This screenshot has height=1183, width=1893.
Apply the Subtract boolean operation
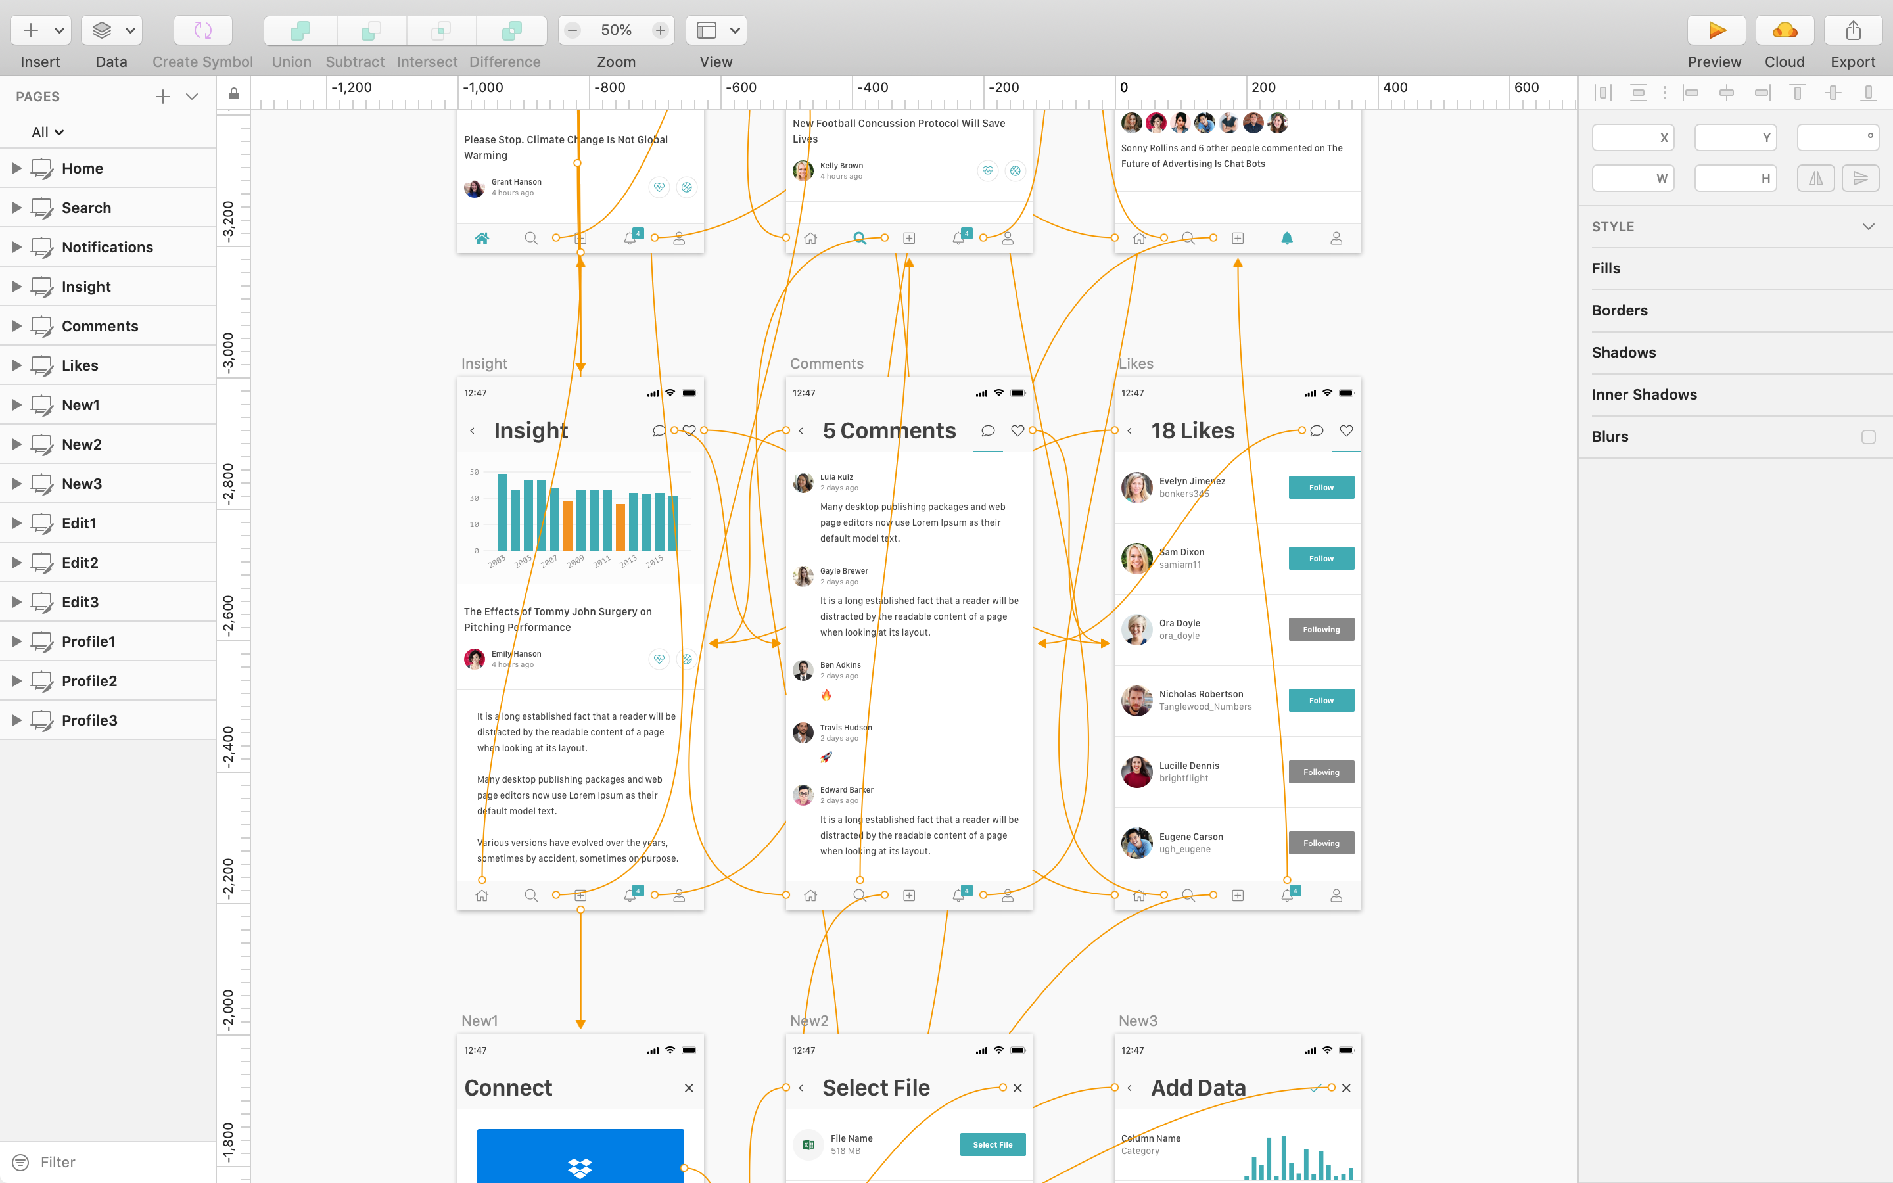coord(371,30)
